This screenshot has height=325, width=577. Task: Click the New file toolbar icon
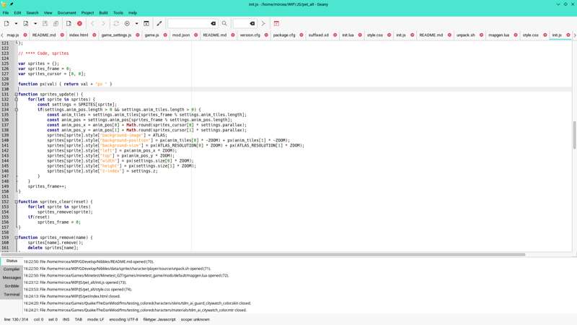6,24
